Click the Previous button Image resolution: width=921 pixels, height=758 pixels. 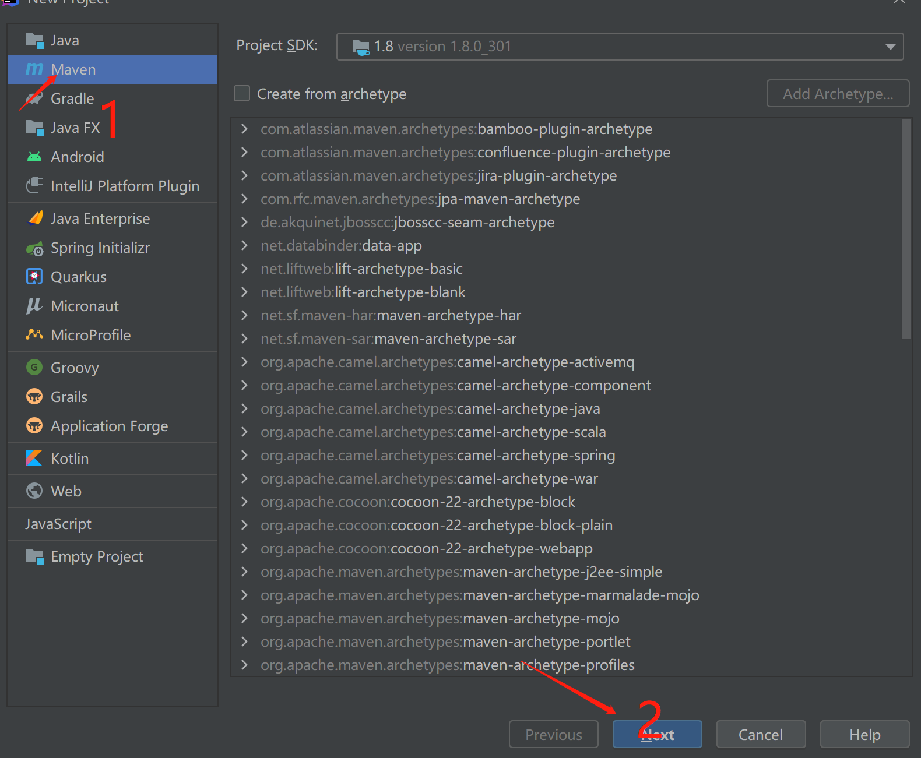pos(553,734)
